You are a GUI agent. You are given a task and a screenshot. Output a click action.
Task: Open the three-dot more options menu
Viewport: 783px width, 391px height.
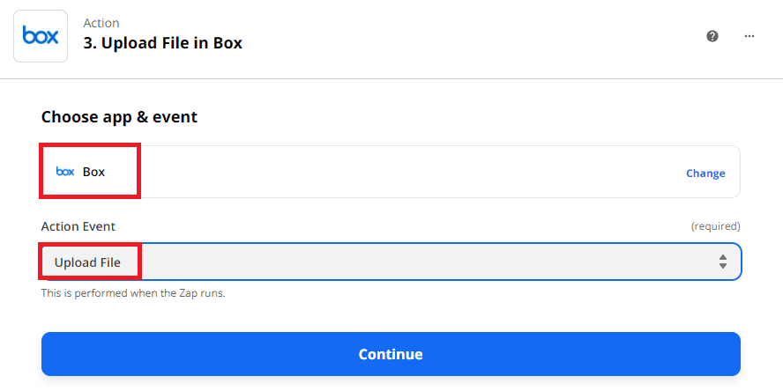click(x=749, y=36)
